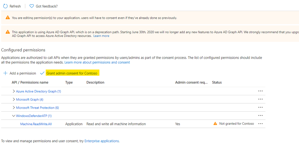This screenshot has height=145, width=299.
Task: Open the Enterprise applications link
Action: click(x=102, y=141)
